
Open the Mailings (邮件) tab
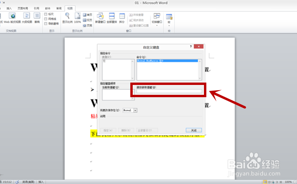(48, 8)
